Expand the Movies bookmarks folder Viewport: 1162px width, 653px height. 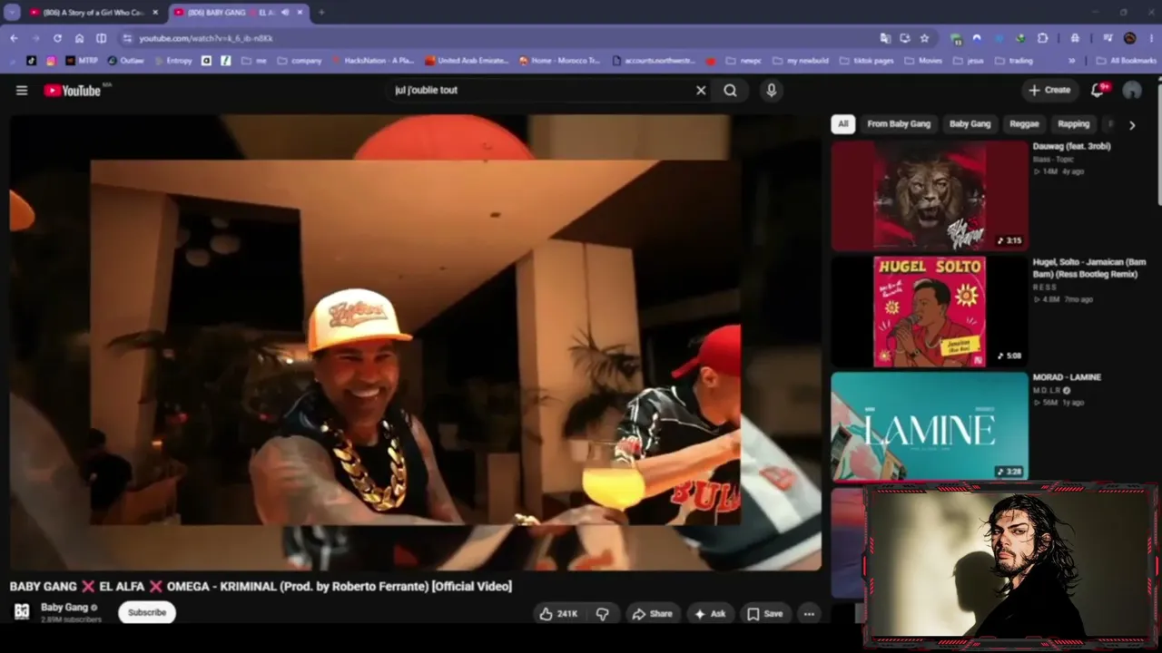point(923,61)
